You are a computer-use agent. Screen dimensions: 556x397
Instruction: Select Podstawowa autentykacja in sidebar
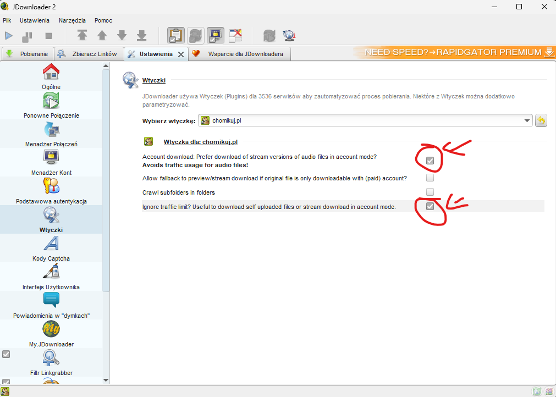tap(51, 191)
